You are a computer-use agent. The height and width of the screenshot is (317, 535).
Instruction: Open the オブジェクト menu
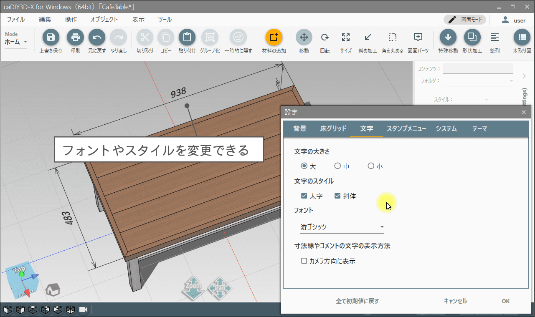[104, 20]
